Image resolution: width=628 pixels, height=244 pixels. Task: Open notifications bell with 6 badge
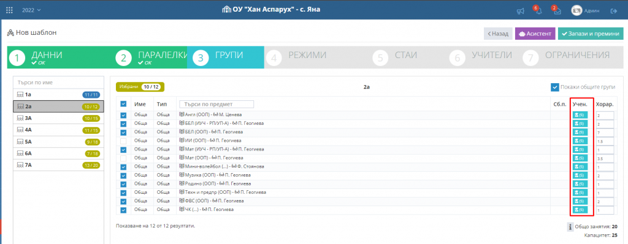tap(538, 11)
